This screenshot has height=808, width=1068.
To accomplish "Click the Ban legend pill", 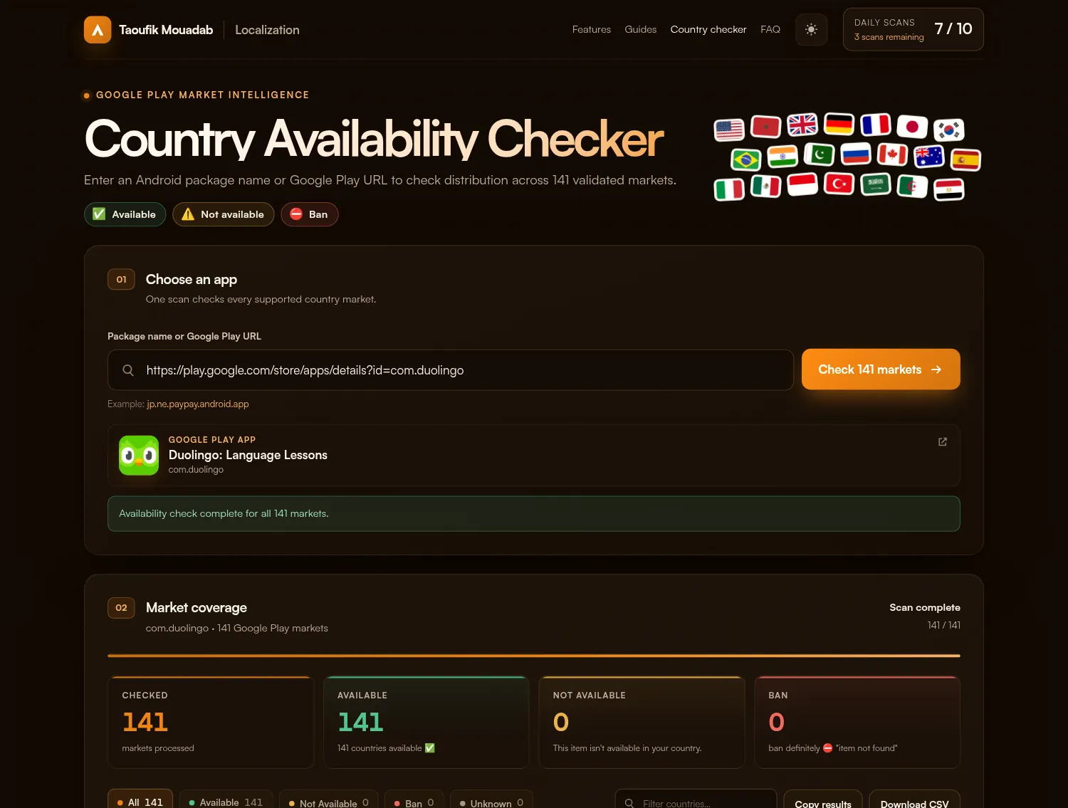I will click(309, 214).
